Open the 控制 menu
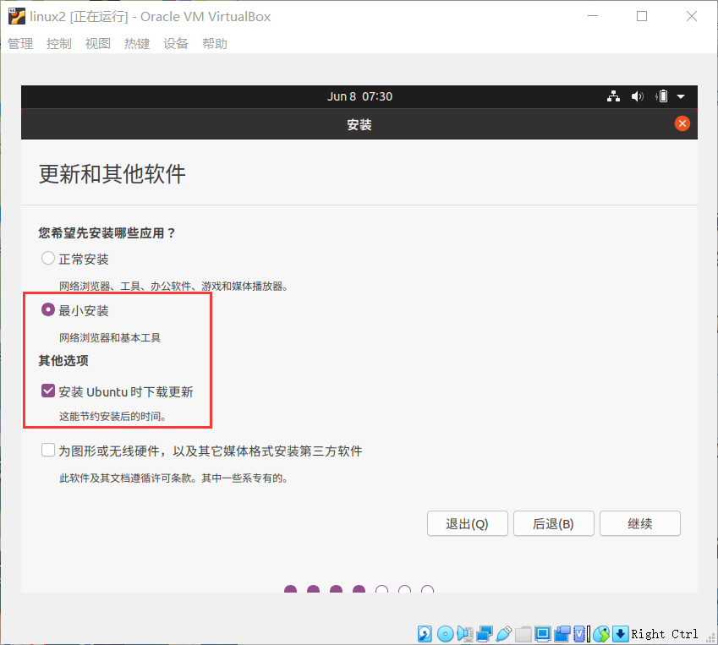The image size is (718, 645). (x=59, y=43)
